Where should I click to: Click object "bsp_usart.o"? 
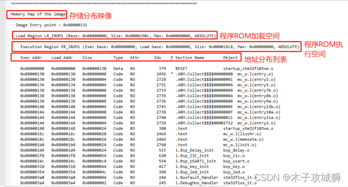[236, 161]
